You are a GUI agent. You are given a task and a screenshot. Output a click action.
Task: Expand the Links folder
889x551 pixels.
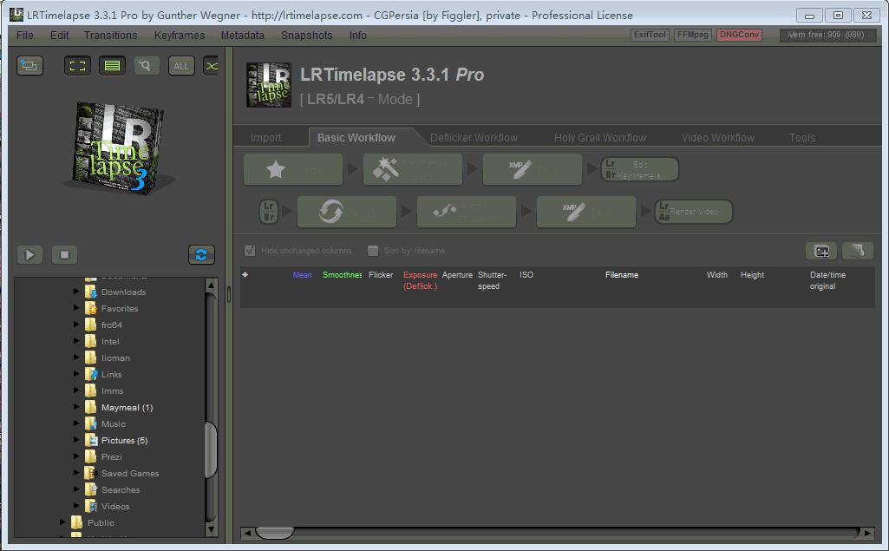76,373
